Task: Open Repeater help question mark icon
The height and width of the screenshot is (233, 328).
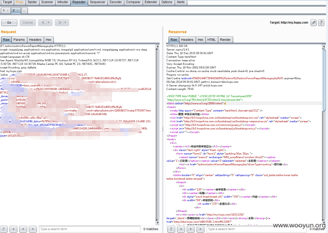Action: [321, 23]
